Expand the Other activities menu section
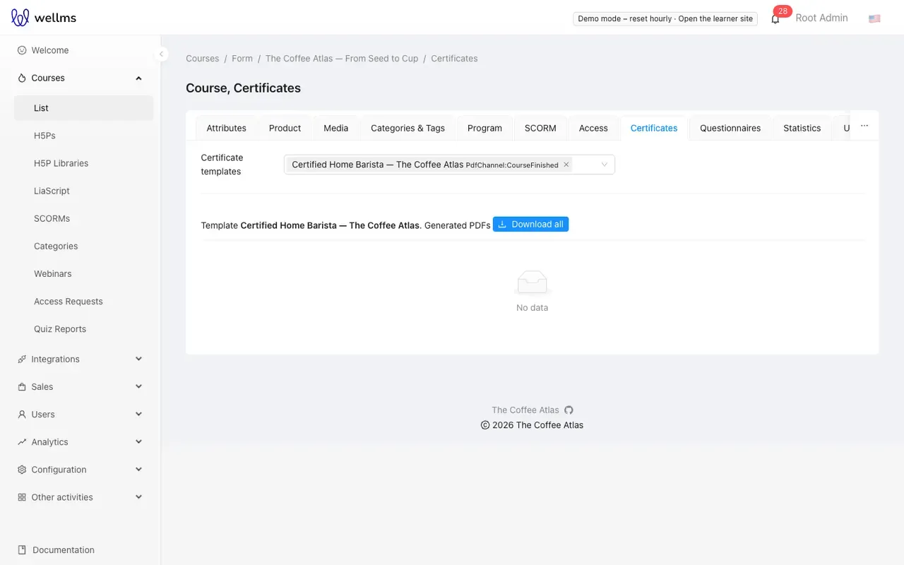 pos(138,496)
